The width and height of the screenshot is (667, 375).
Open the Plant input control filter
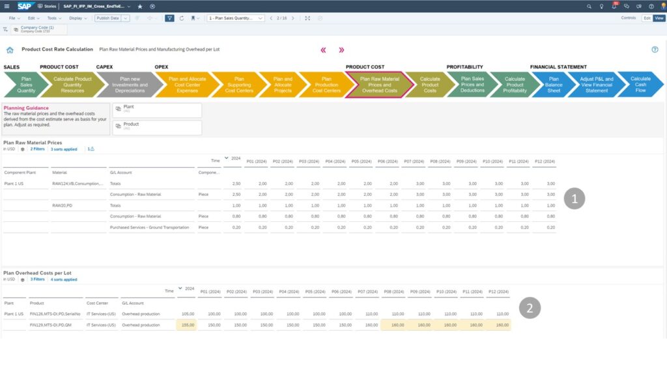156,109
